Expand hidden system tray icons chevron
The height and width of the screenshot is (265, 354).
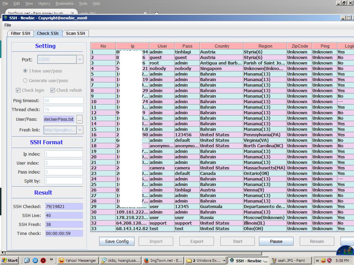(x=317, y=261)
